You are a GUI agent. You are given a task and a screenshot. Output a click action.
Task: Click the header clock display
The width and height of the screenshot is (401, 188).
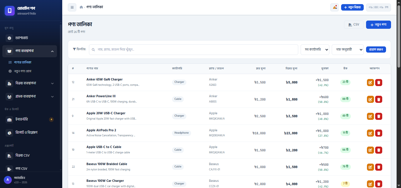coord(378,7)
